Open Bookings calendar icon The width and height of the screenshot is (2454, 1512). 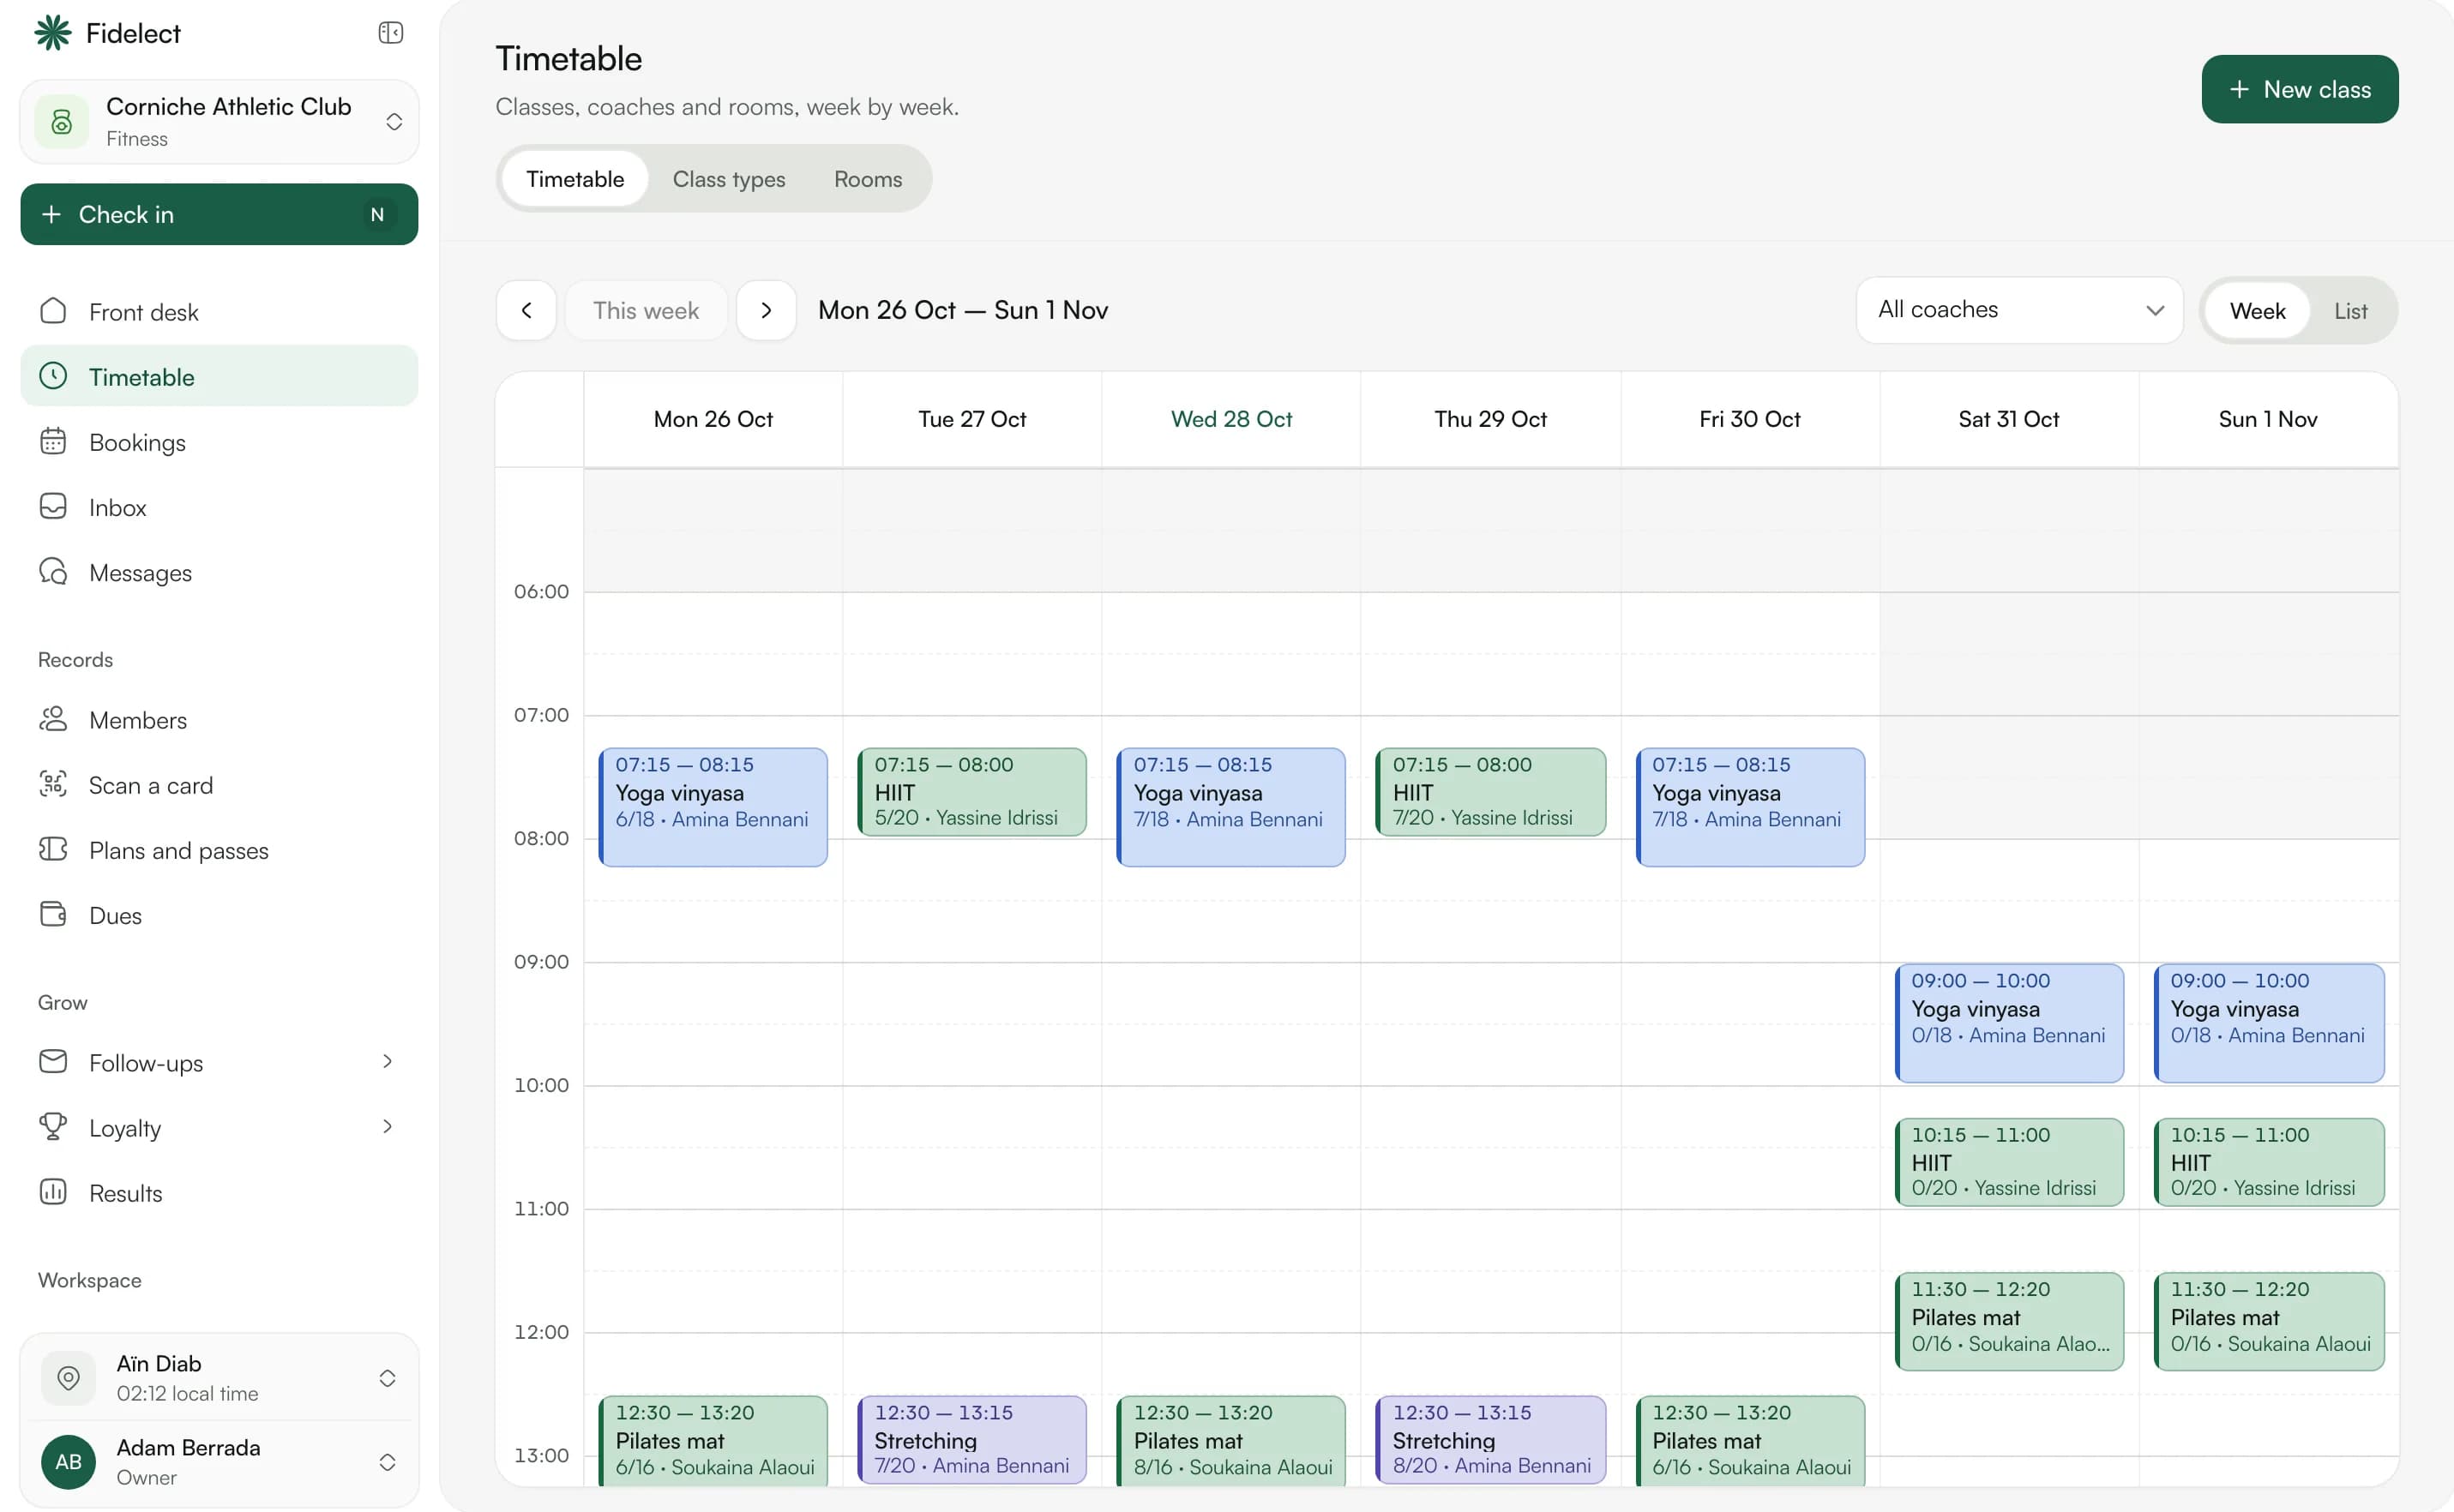53,441
